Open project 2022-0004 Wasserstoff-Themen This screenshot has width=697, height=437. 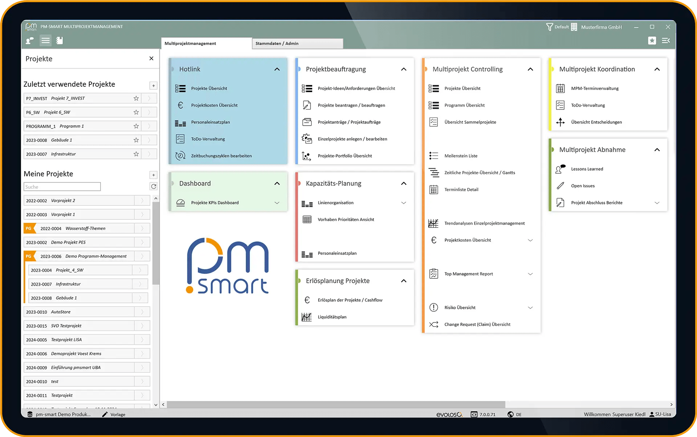click(87, 228)
